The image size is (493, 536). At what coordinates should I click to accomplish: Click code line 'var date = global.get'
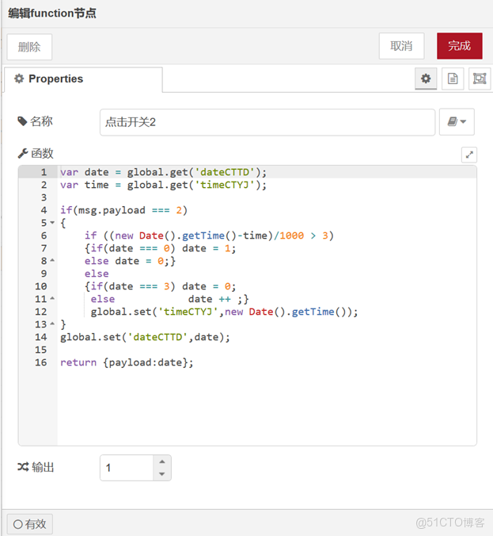[164, 172]
